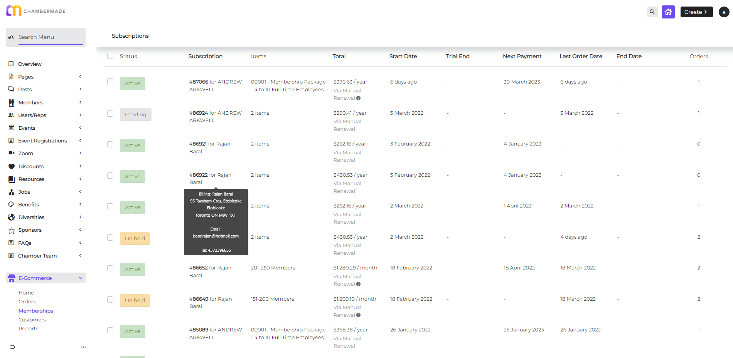Click the help icon beside #87066 Renewal
Image resolution: width=733 pixels, height=358 pixels.
click(x=358, y=98)
